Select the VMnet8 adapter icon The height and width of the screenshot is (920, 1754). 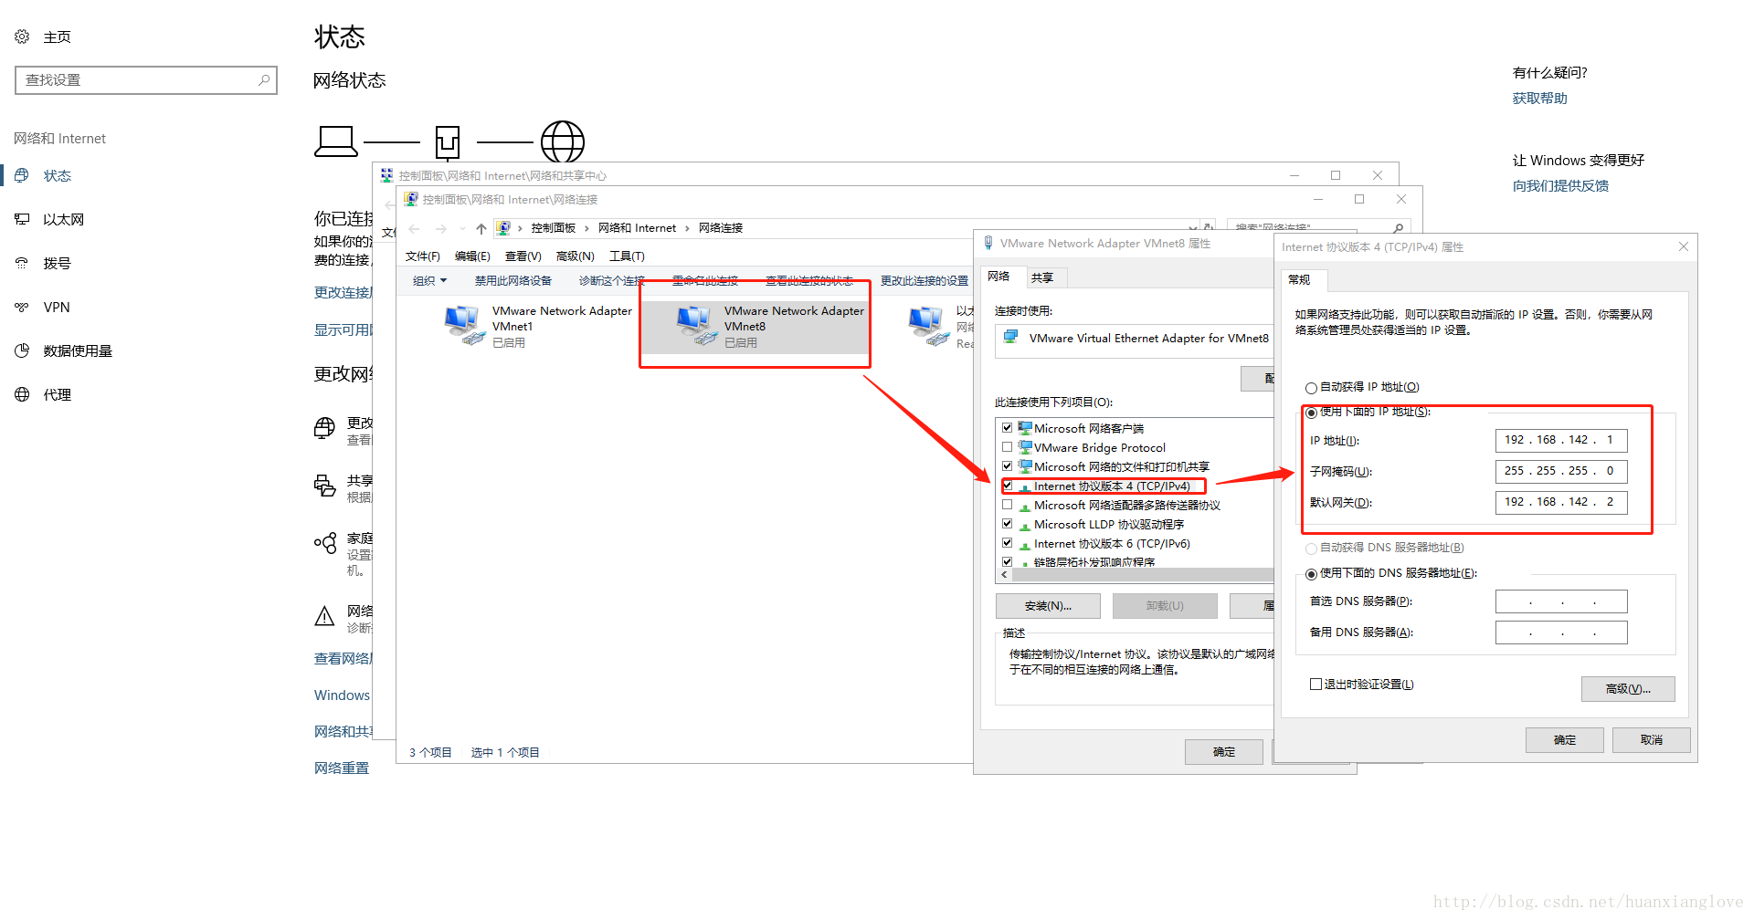tap(697, 325)
